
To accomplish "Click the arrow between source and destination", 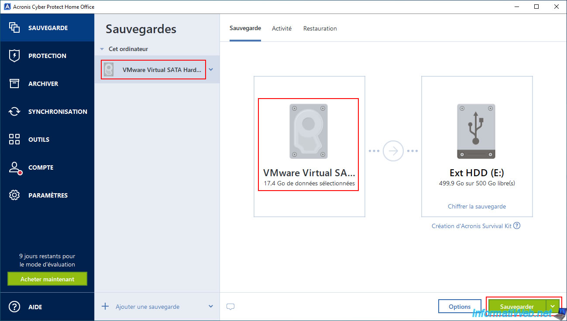I will tap(393, 151).
